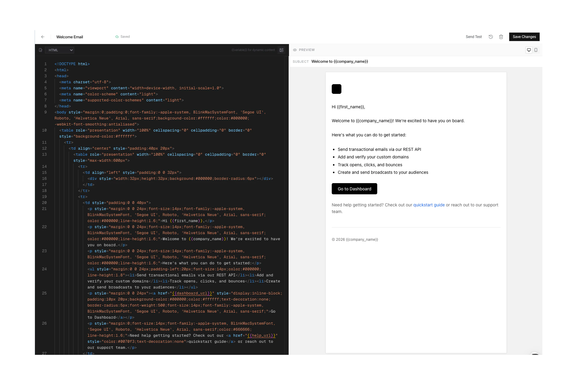Click the edit-document icon beside HTML dropdown

point(41,50)
